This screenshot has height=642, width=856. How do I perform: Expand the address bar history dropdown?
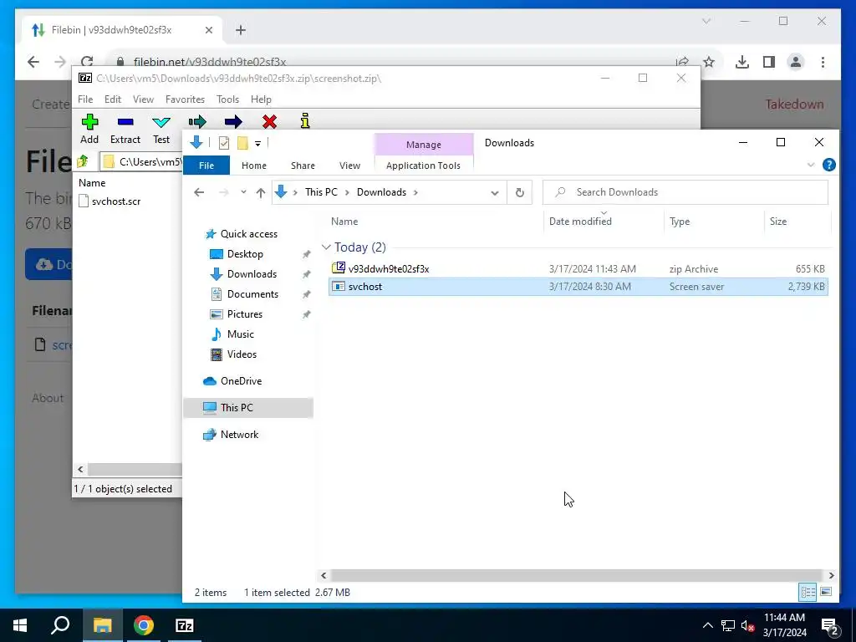click(495, 193)
